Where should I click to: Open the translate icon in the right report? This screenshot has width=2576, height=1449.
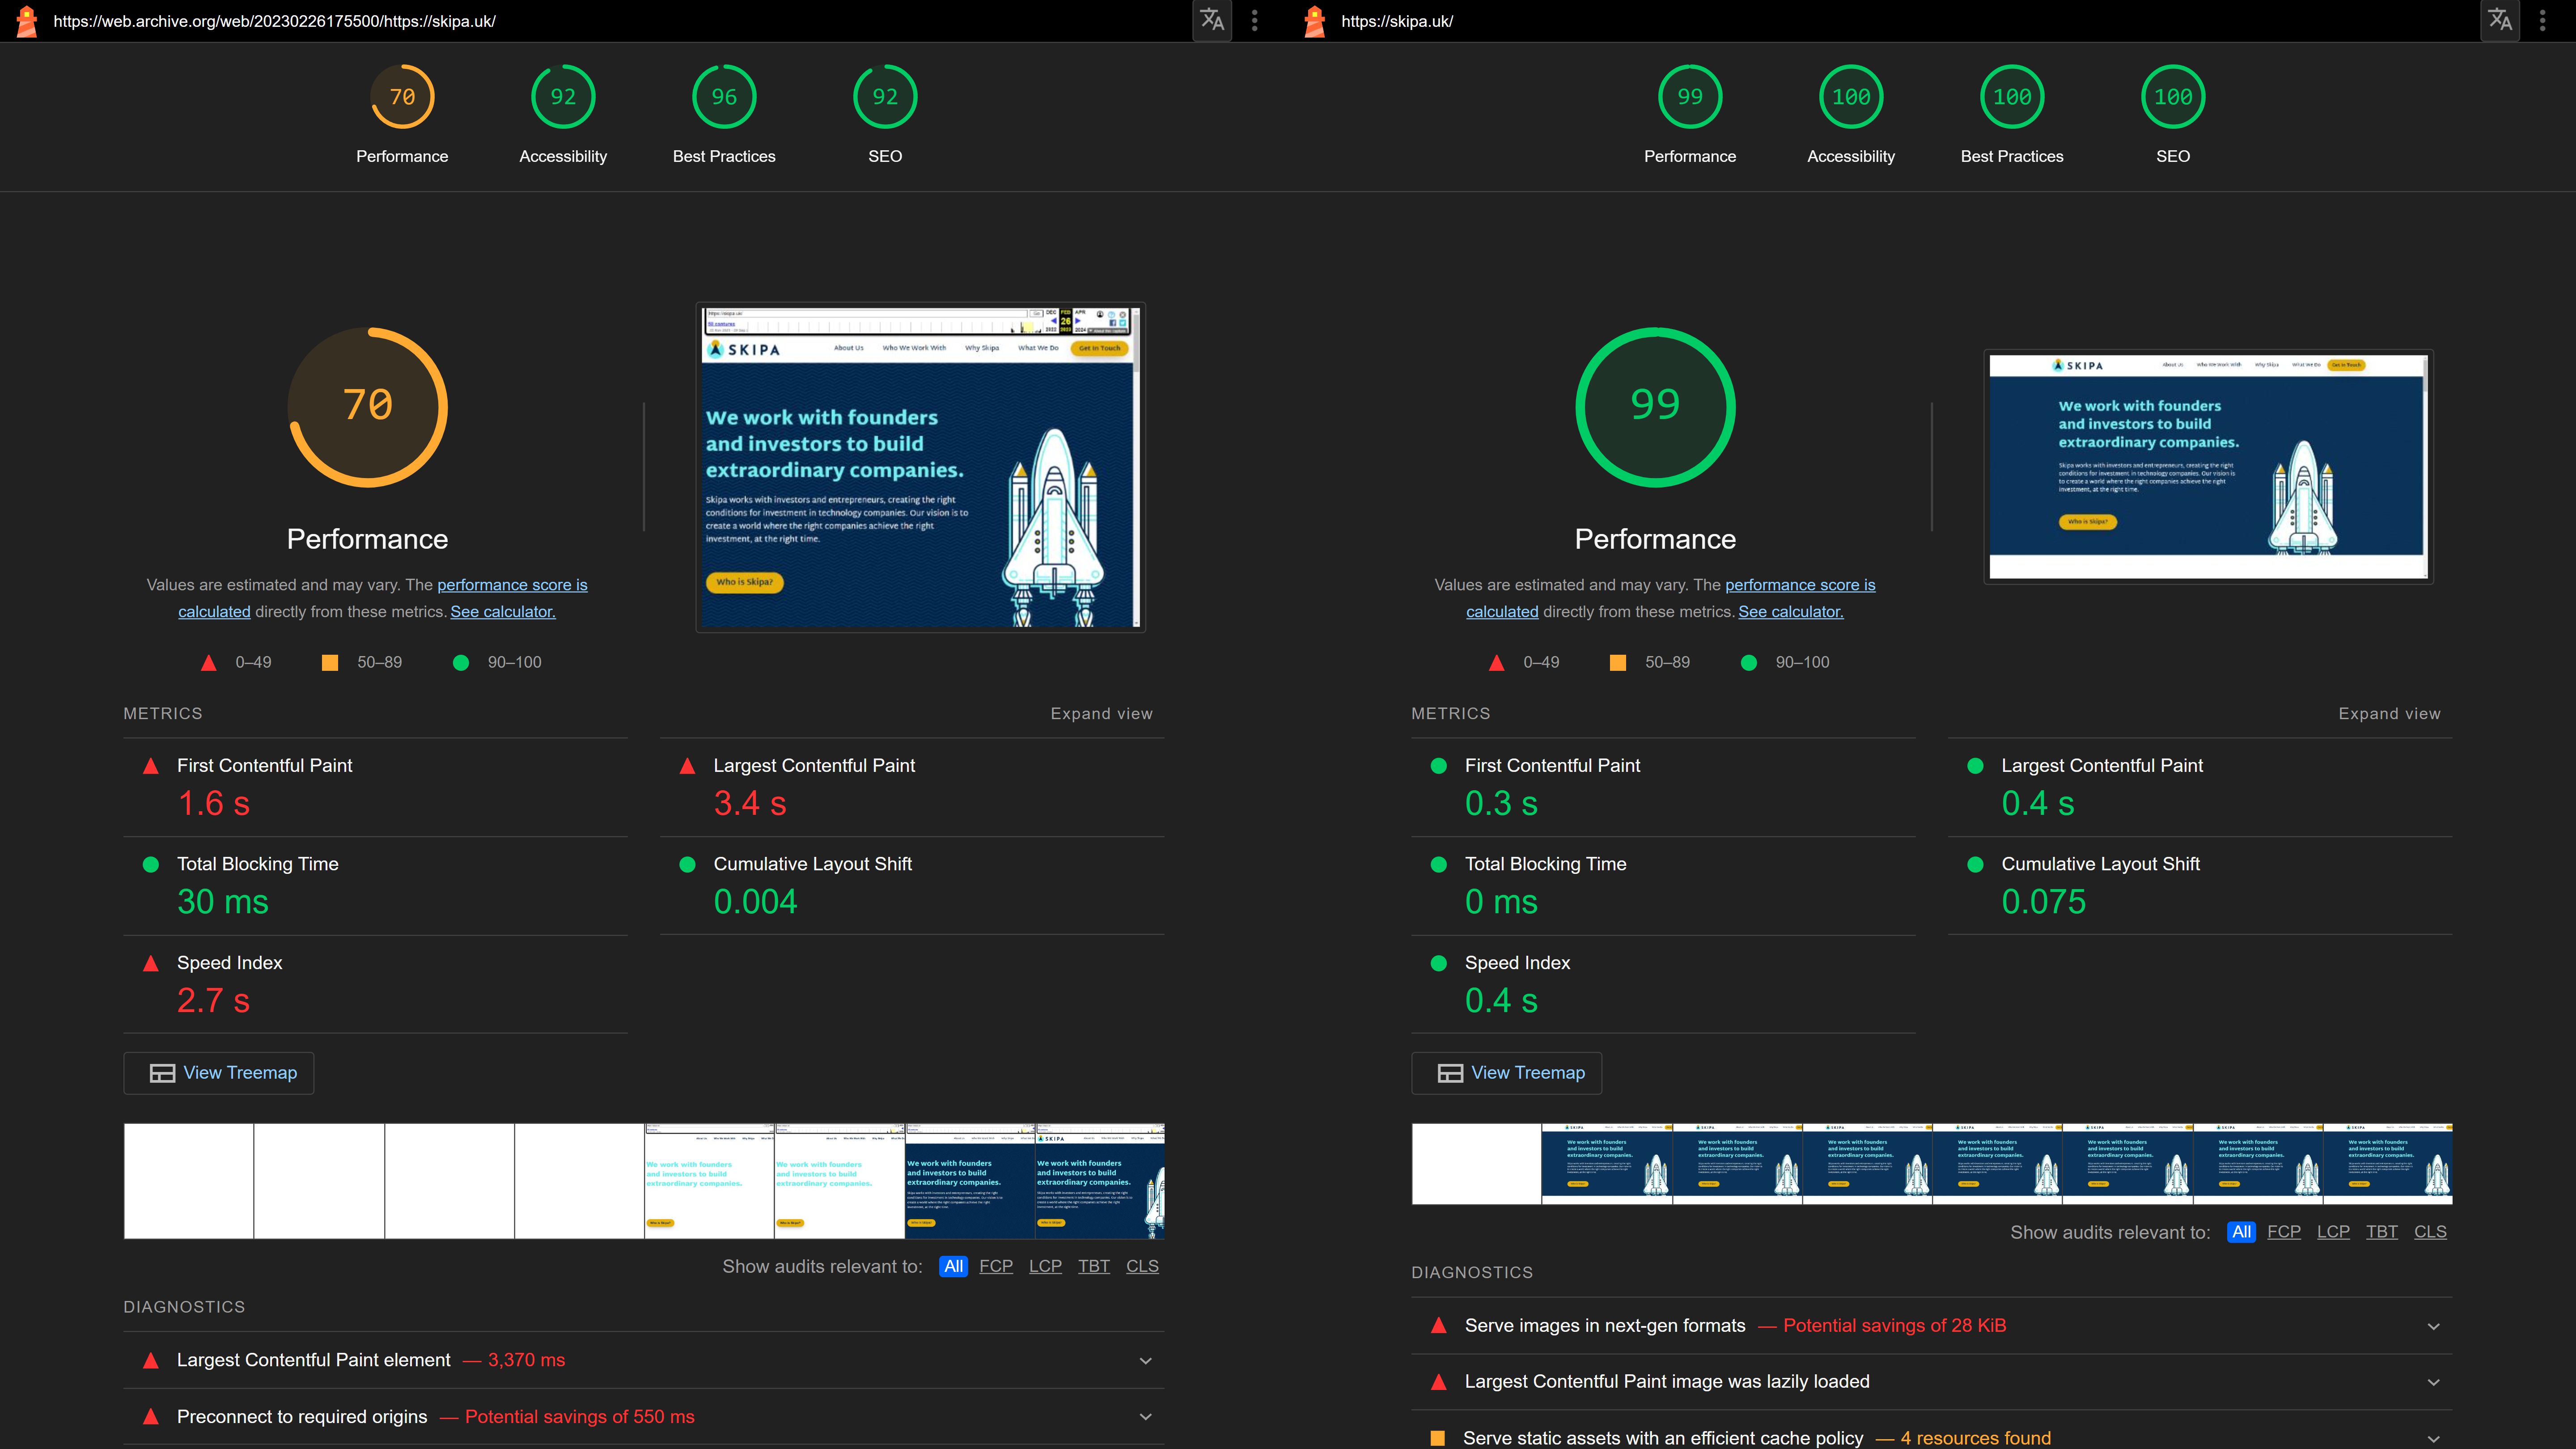point(2500,20)
